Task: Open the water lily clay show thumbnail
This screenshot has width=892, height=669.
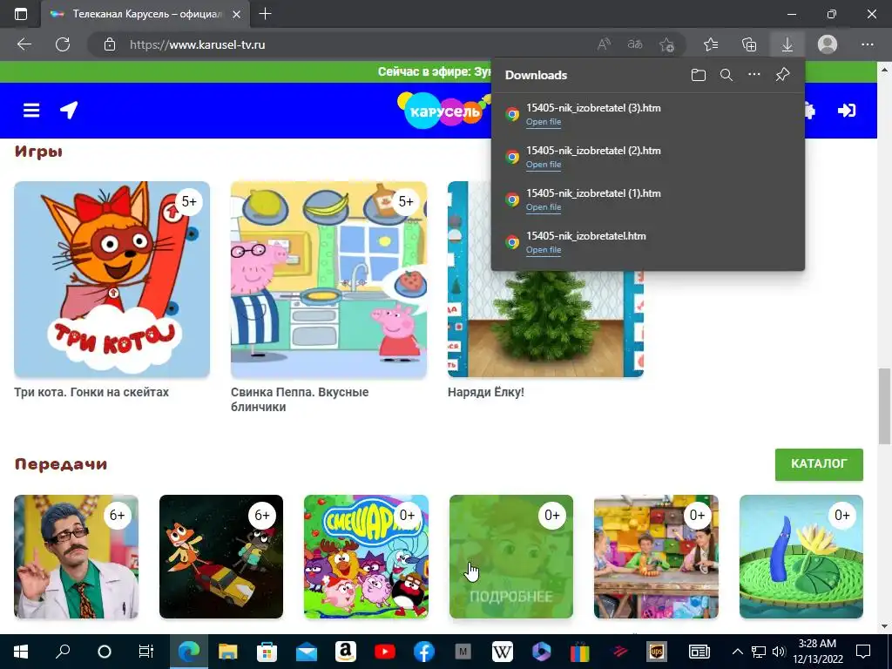Action: [801, 557]
